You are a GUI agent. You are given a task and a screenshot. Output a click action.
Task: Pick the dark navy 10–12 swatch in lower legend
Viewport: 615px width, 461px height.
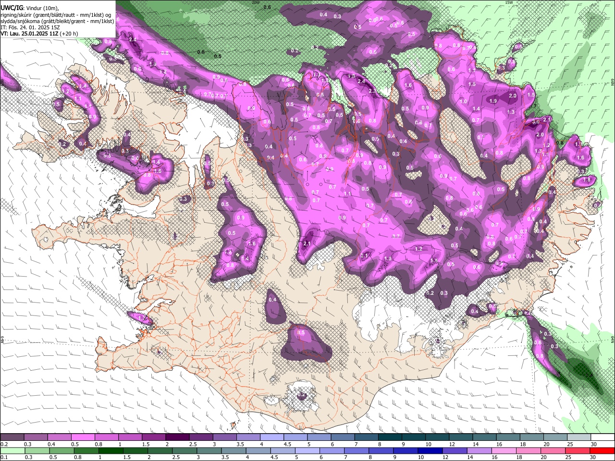click(429, 450)
